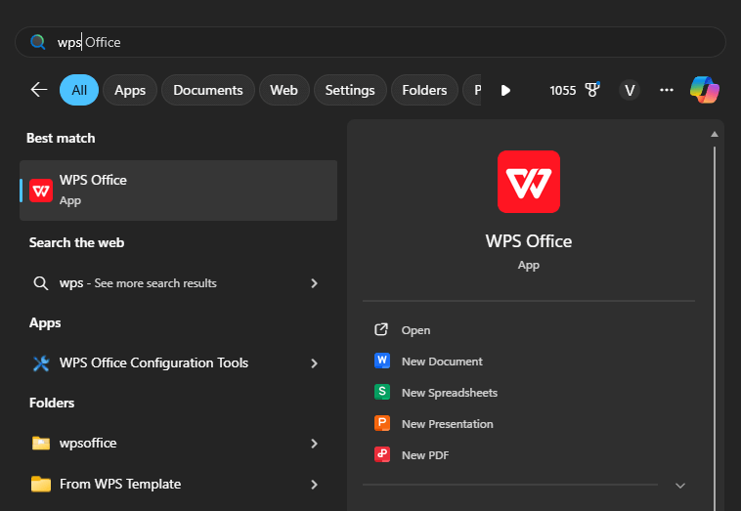The image size is (741, 511).
Task: Click the large WPS Office logo
Action: pyautogui.click(x=528, y=182)
